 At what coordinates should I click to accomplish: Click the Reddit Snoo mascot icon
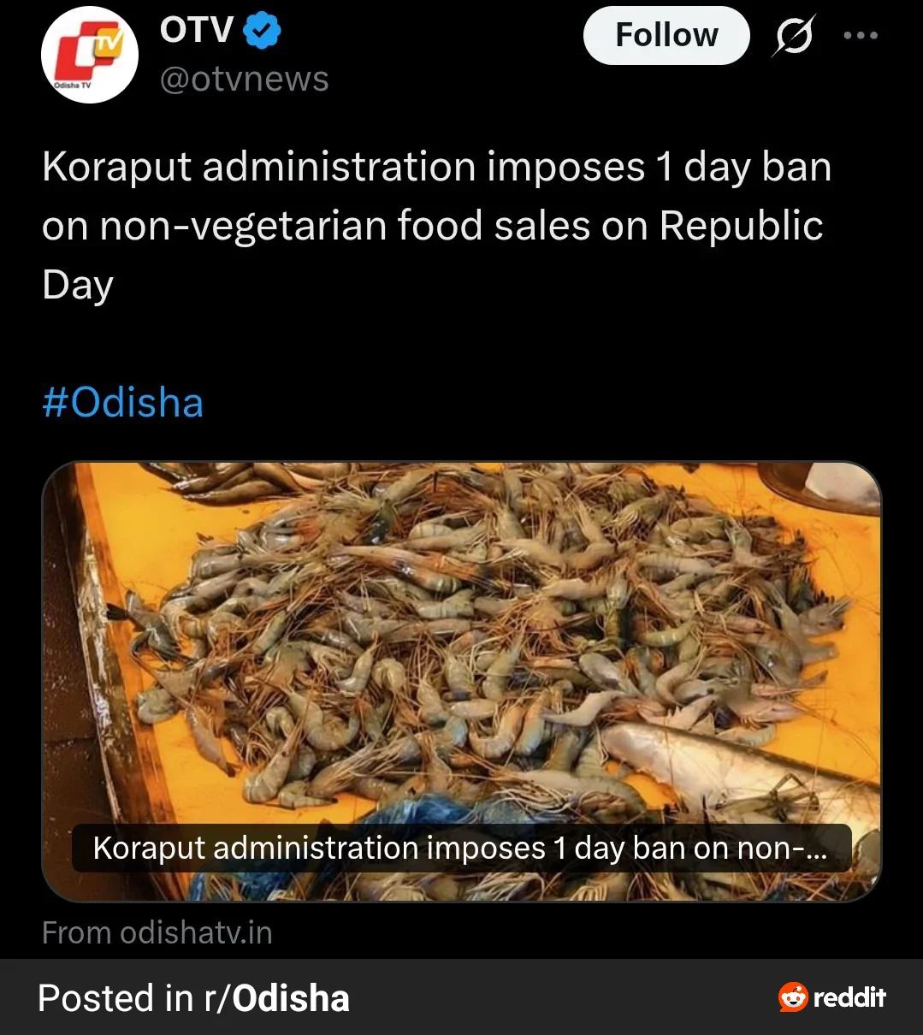pyautogui.click(x=793, y=997)
